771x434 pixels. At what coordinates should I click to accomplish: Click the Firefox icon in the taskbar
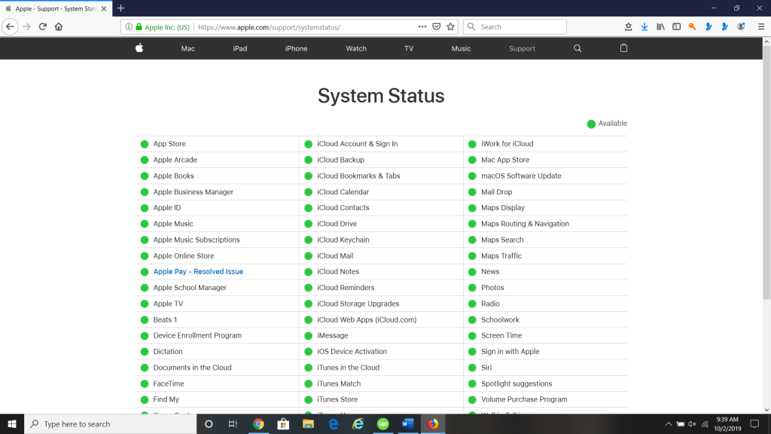point(433,423)
